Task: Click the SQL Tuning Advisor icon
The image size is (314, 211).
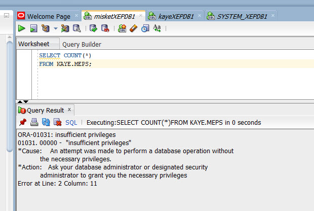Action: click(x=76, y=28)
